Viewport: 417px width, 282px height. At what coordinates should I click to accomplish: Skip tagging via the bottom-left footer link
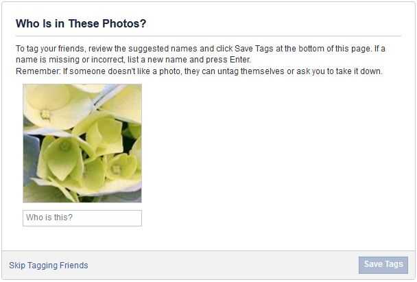click(49, 266)
